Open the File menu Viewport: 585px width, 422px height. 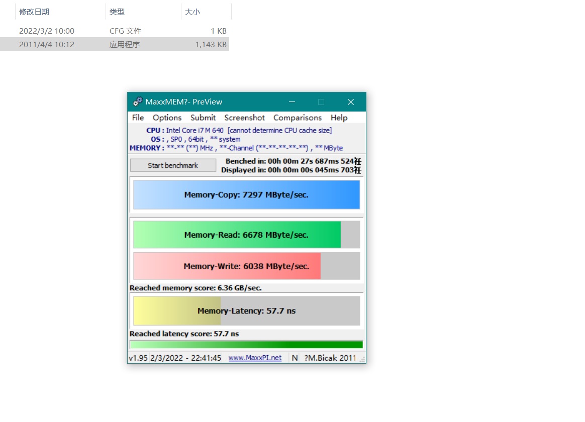point(137,118)
